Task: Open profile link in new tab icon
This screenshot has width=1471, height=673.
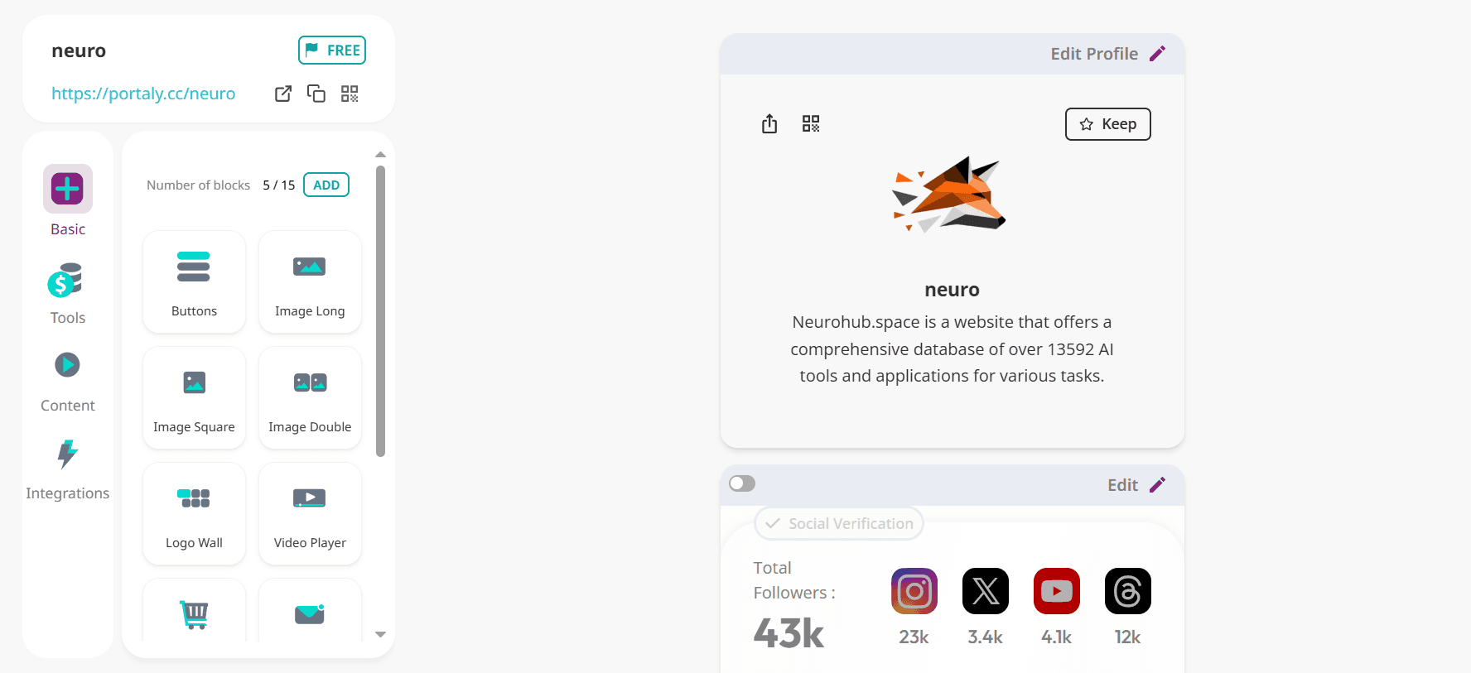Action: [283, 94]
